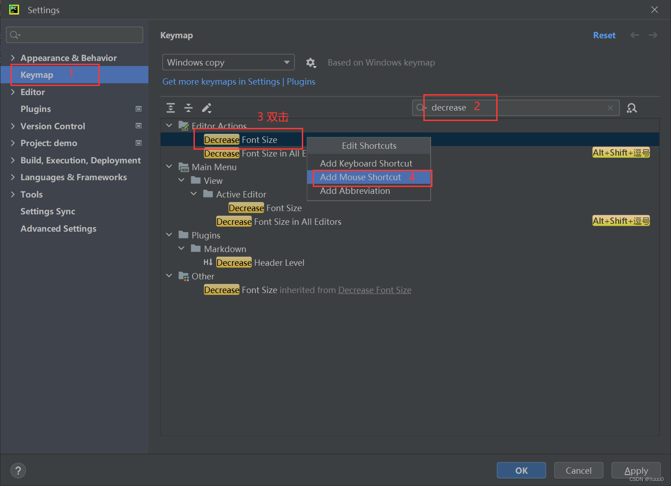The image size is (671, 486).
Task: Select the collapse all icon in keymap toolbar
Action: point(188,108)
